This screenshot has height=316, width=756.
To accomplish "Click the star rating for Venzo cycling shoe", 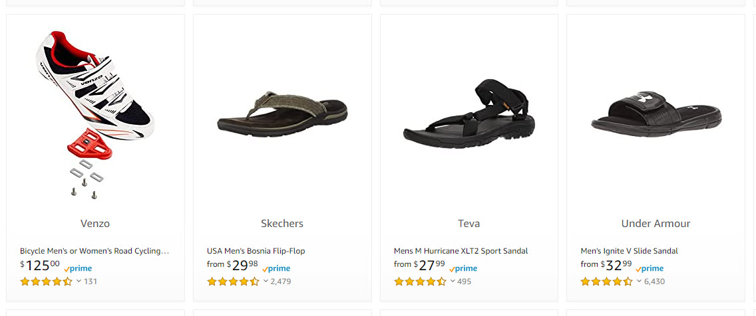I will (x=46, y=281).
